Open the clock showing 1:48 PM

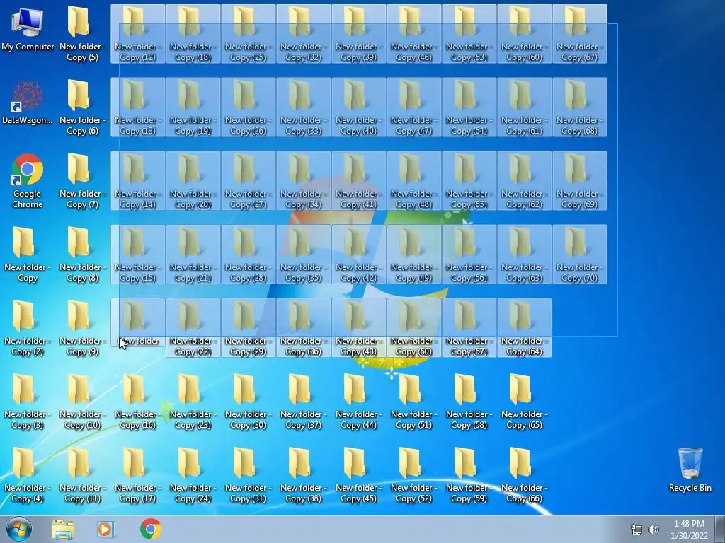tap(689, 530)
